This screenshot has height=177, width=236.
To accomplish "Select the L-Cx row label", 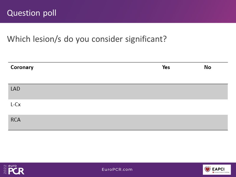I will tap(16, 104).
